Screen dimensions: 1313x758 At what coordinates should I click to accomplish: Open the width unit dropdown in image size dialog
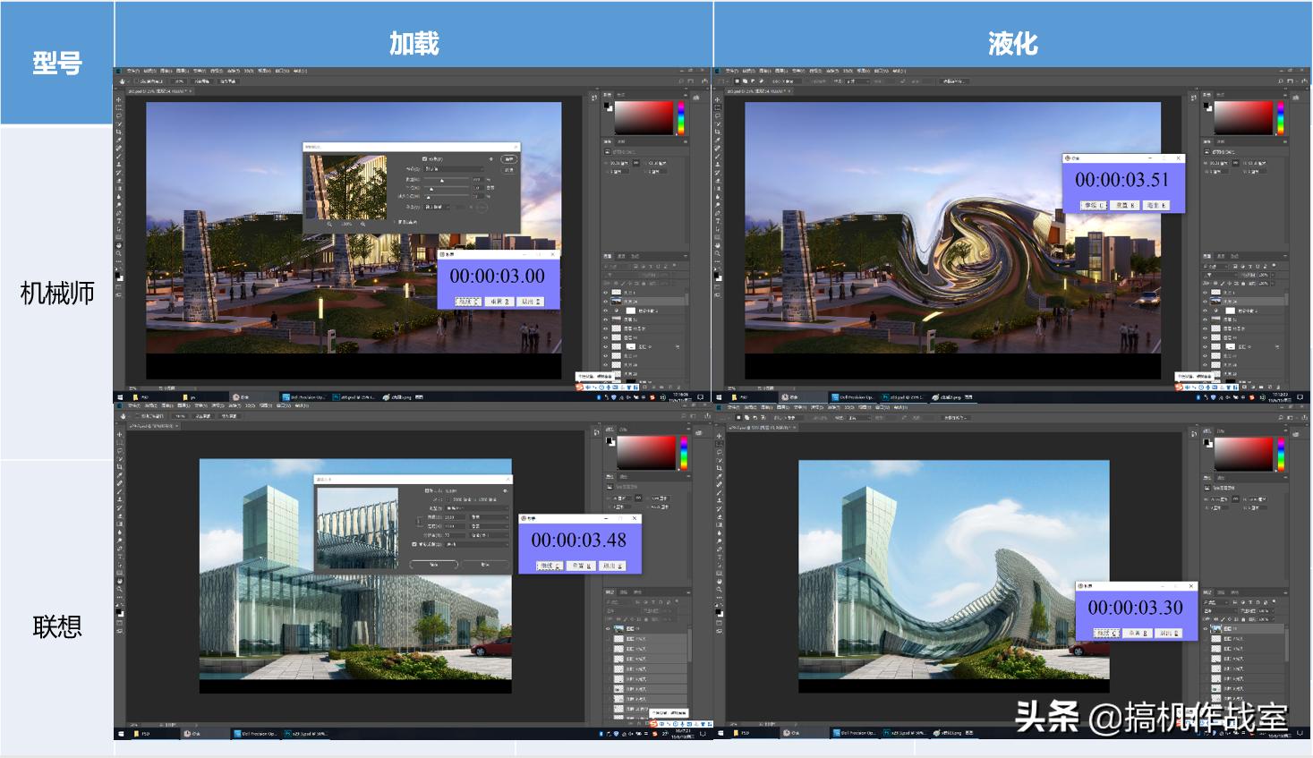488,517
